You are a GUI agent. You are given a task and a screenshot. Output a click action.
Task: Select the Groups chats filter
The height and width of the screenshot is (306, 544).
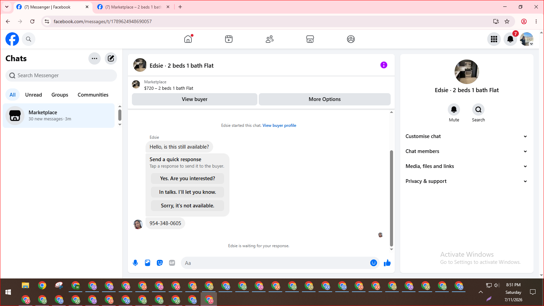[60, 95]
